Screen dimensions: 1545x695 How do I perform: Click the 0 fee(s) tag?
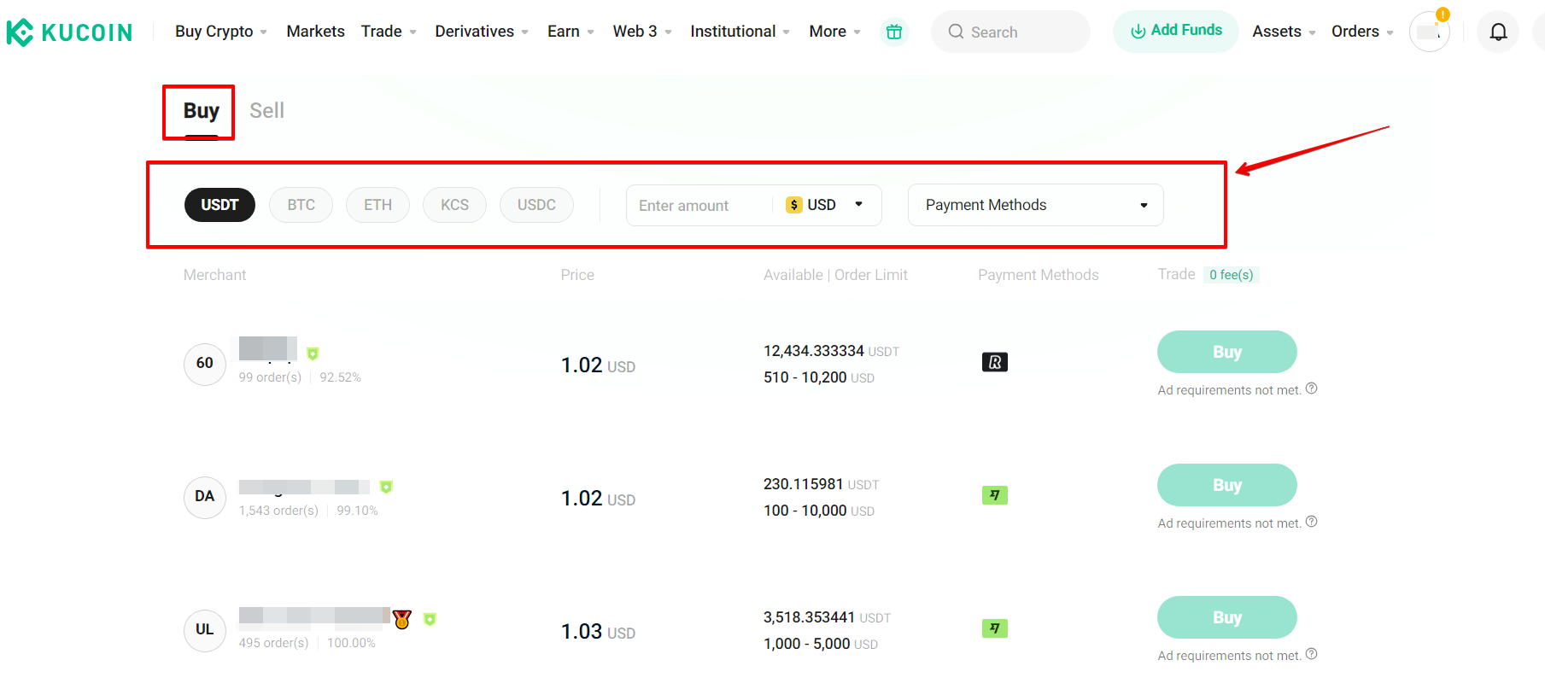[x=1231, y=275]
